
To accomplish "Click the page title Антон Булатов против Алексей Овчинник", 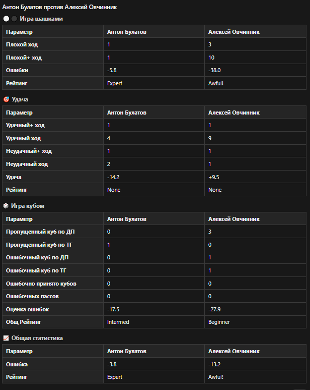I will [59, 7].
